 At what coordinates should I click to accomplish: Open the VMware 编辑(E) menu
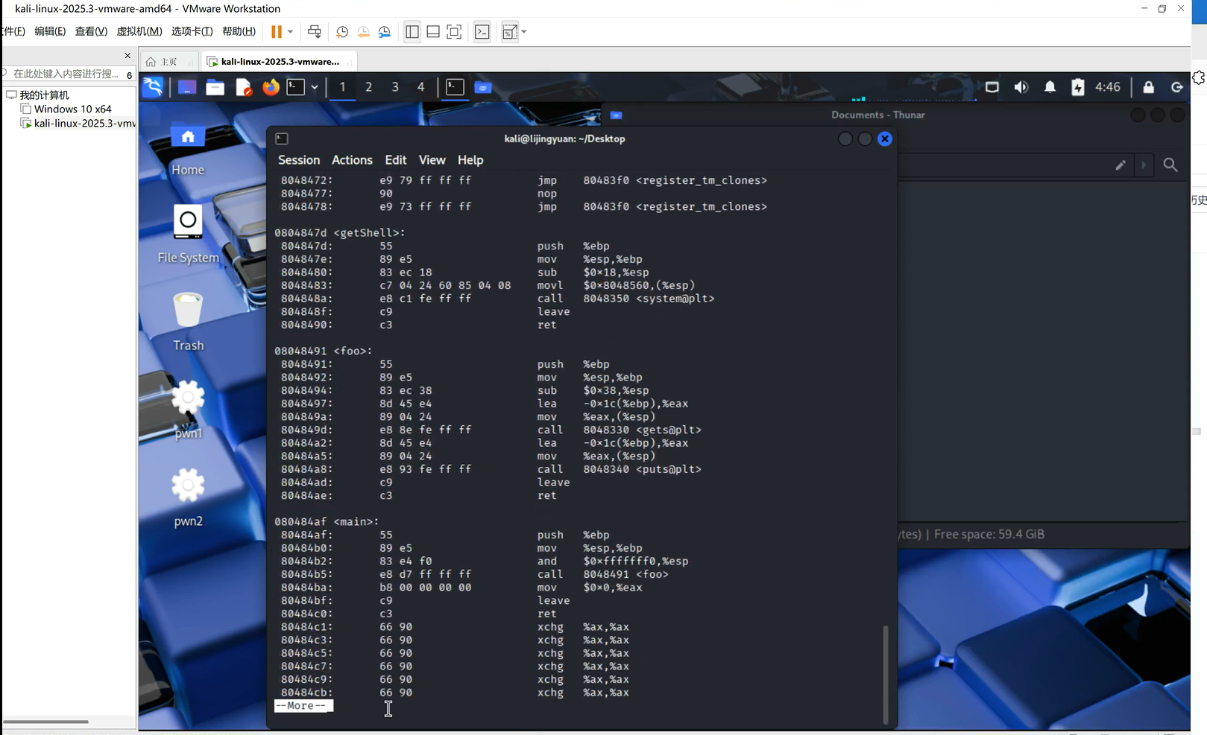click(50, 31)
